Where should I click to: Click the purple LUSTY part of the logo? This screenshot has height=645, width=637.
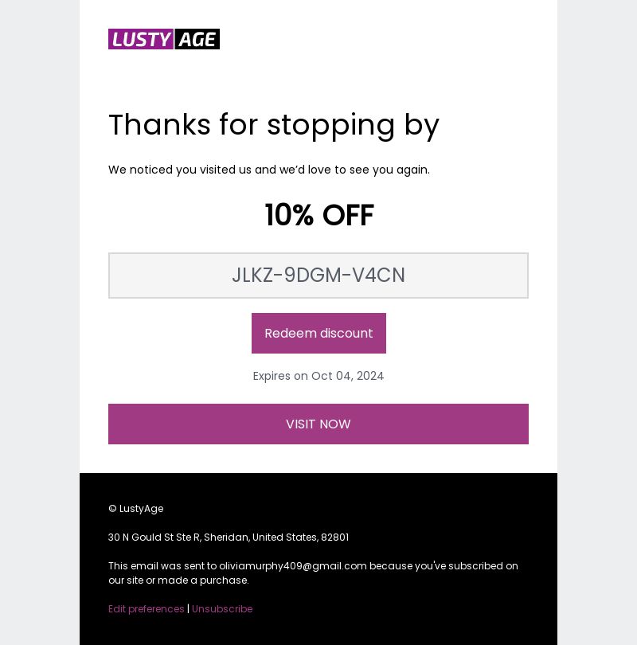[x=141, y=39]
